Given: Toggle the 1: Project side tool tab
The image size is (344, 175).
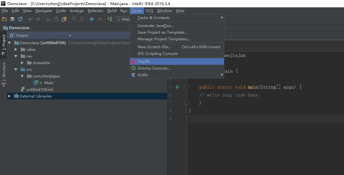Looking at the screenshot, I should point(4,45).
